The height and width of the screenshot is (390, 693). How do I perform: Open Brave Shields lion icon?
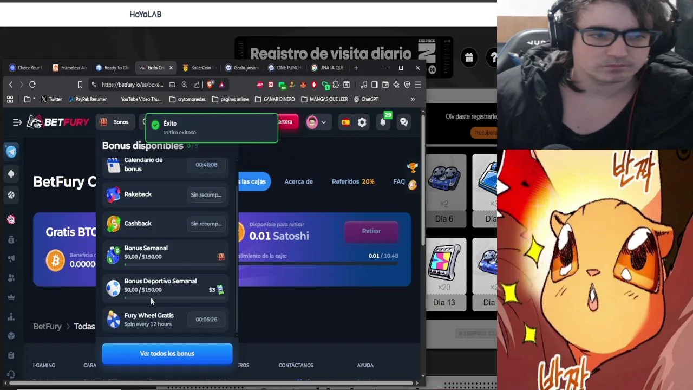tap(210, 84)
